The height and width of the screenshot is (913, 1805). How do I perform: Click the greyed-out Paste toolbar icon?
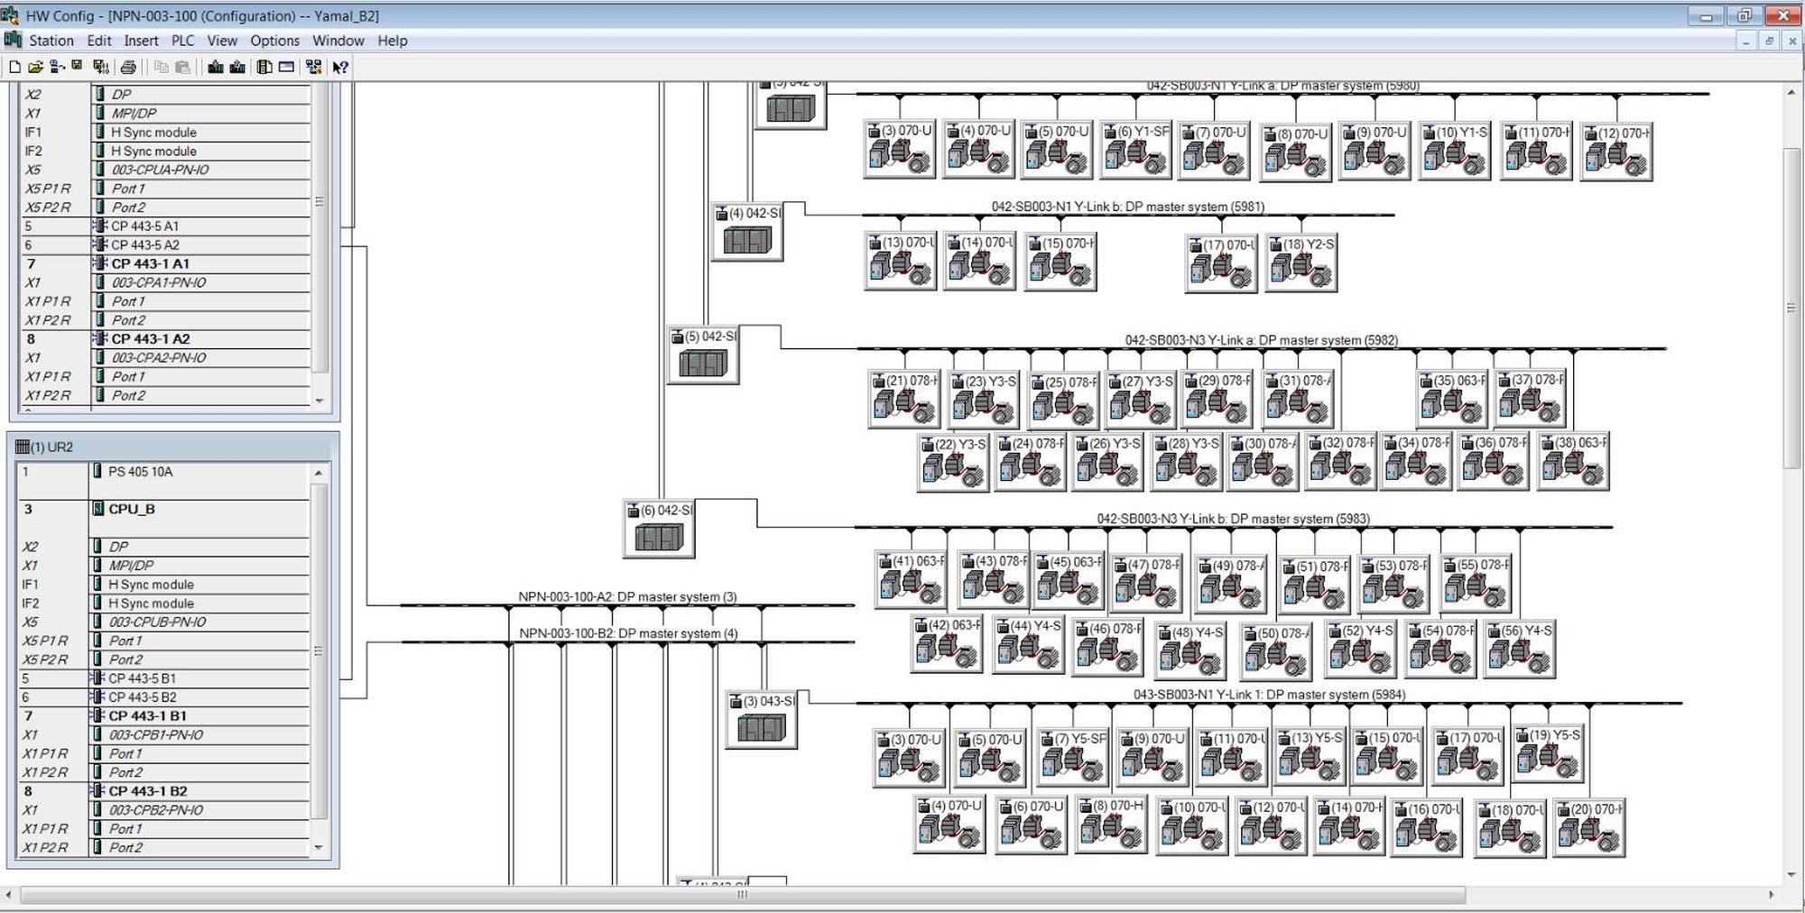click(x=183, y=67)
